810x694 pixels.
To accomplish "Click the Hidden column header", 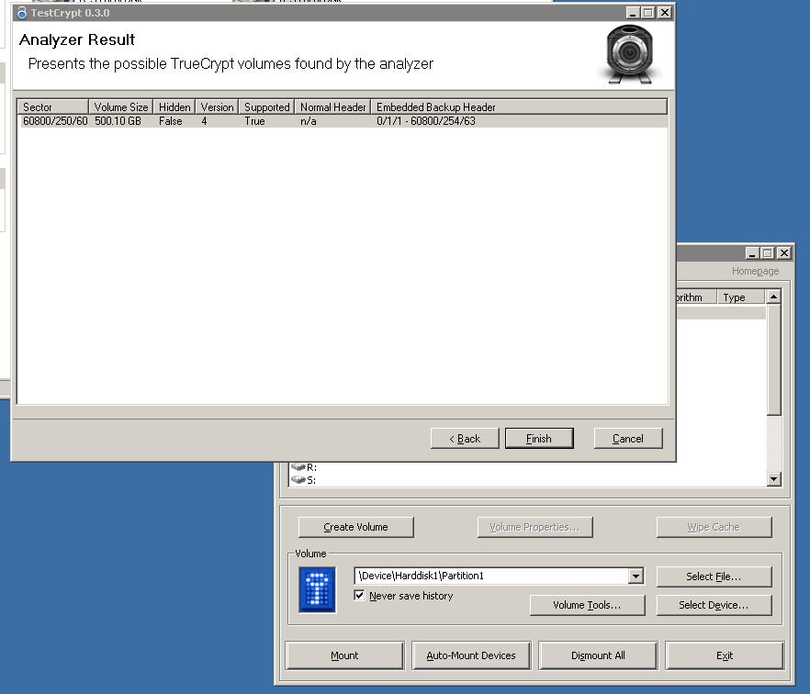I will 174,106.
